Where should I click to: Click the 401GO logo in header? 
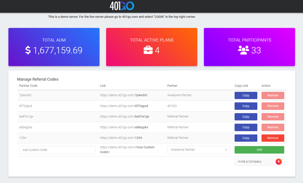click(x=122, y=6)
